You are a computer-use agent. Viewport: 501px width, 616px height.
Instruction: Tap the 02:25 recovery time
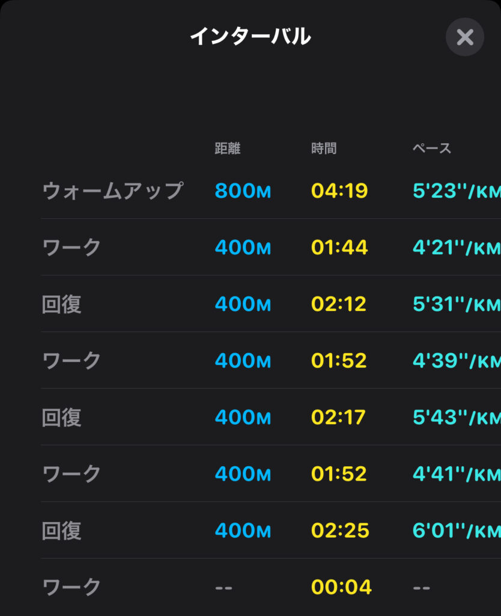click(340, 531)
